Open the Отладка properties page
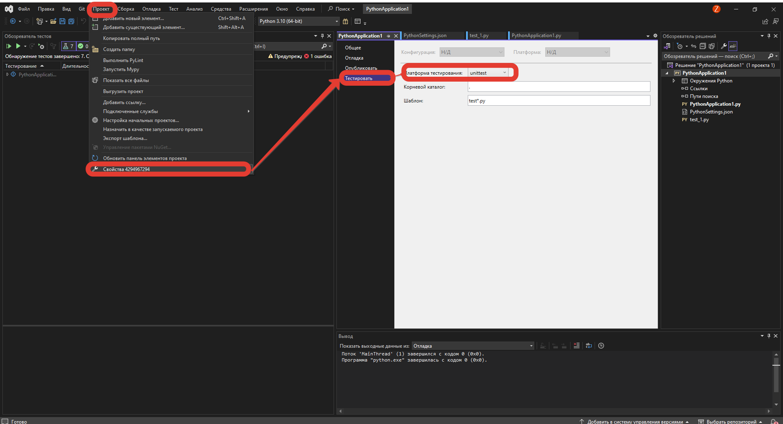Screen dimensions: 783x424 pos(354,58)
